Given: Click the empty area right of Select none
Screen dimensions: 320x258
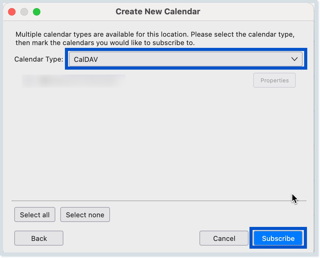Looking at the screenshot, I should (202, 215).
